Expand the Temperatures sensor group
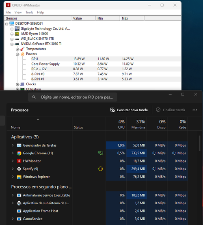This screenshot has width=203, height=225. click(x=17, y=49)
